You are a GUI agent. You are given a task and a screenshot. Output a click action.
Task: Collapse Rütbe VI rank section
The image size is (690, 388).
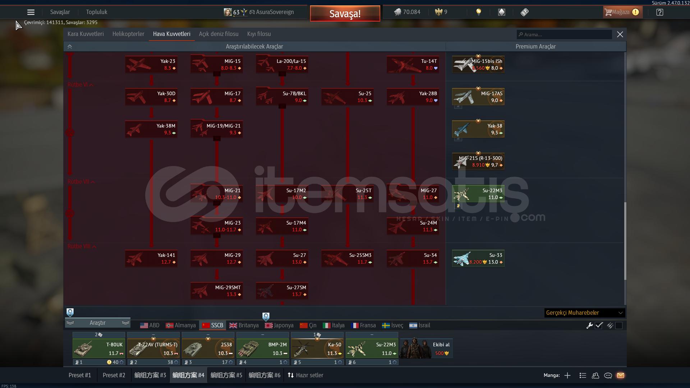click(80, 85)
